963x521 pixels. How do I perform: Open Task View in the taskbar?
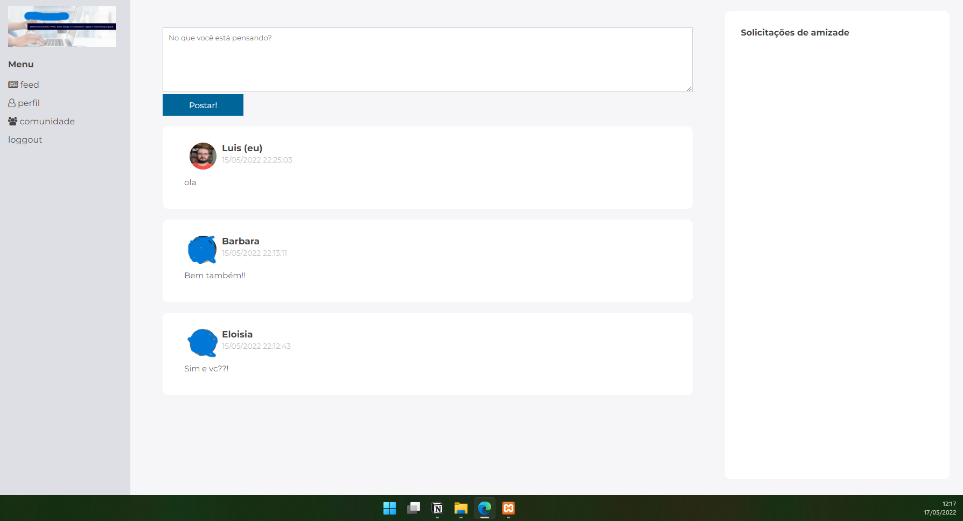(414, 508)
